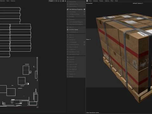The height and width of the screenshot is (114, 152).
Task: Open the Cameras menu in 3D viewport
Action: pos(95,1)
